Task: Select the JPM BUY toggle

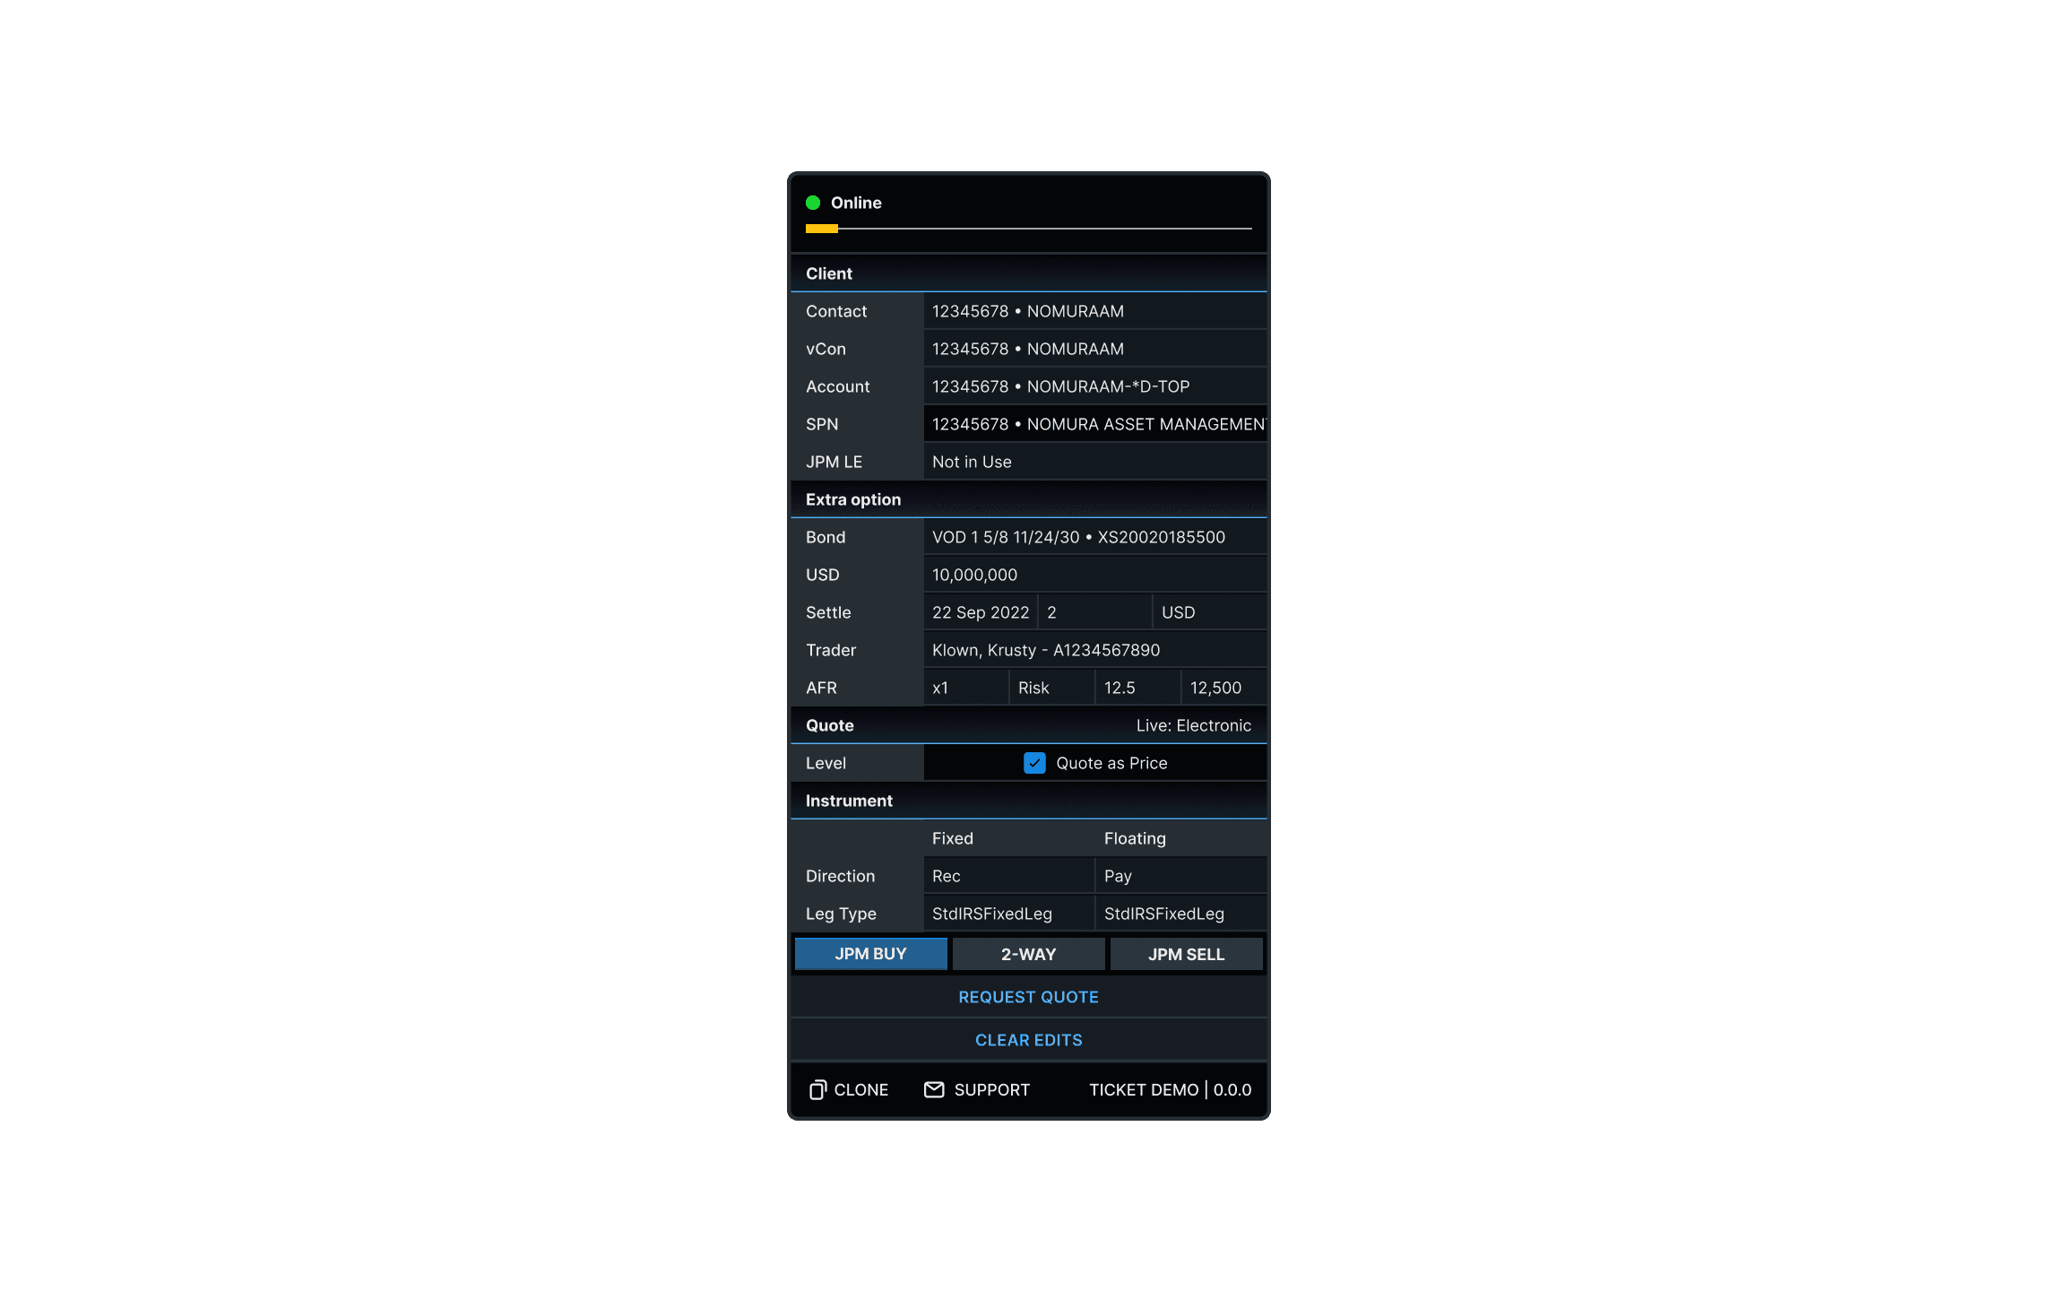Action: coord(870,954)
